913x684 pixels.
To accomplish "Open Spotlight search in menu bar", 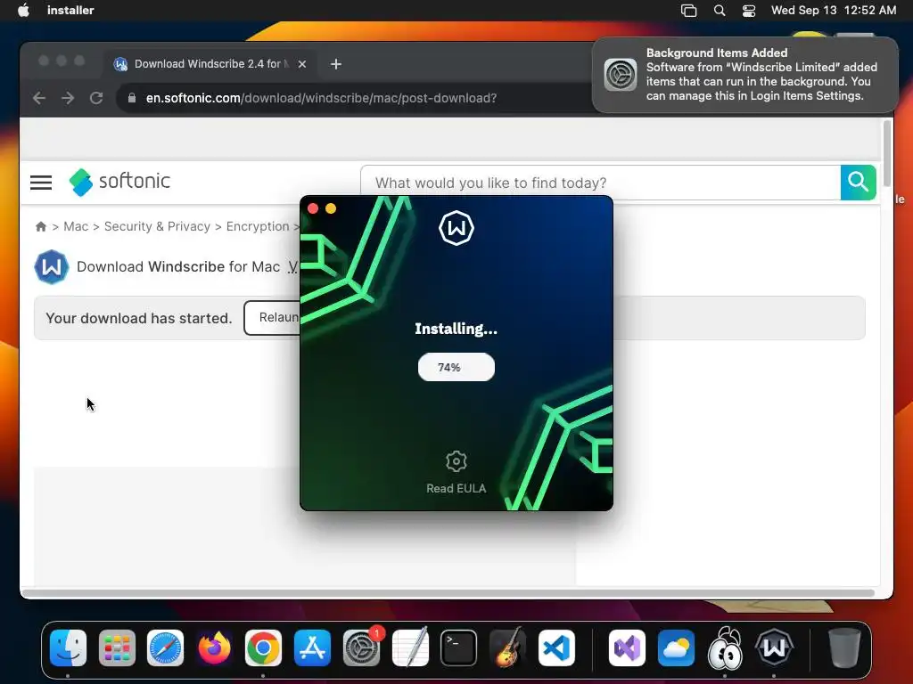I will pos(720,11).
